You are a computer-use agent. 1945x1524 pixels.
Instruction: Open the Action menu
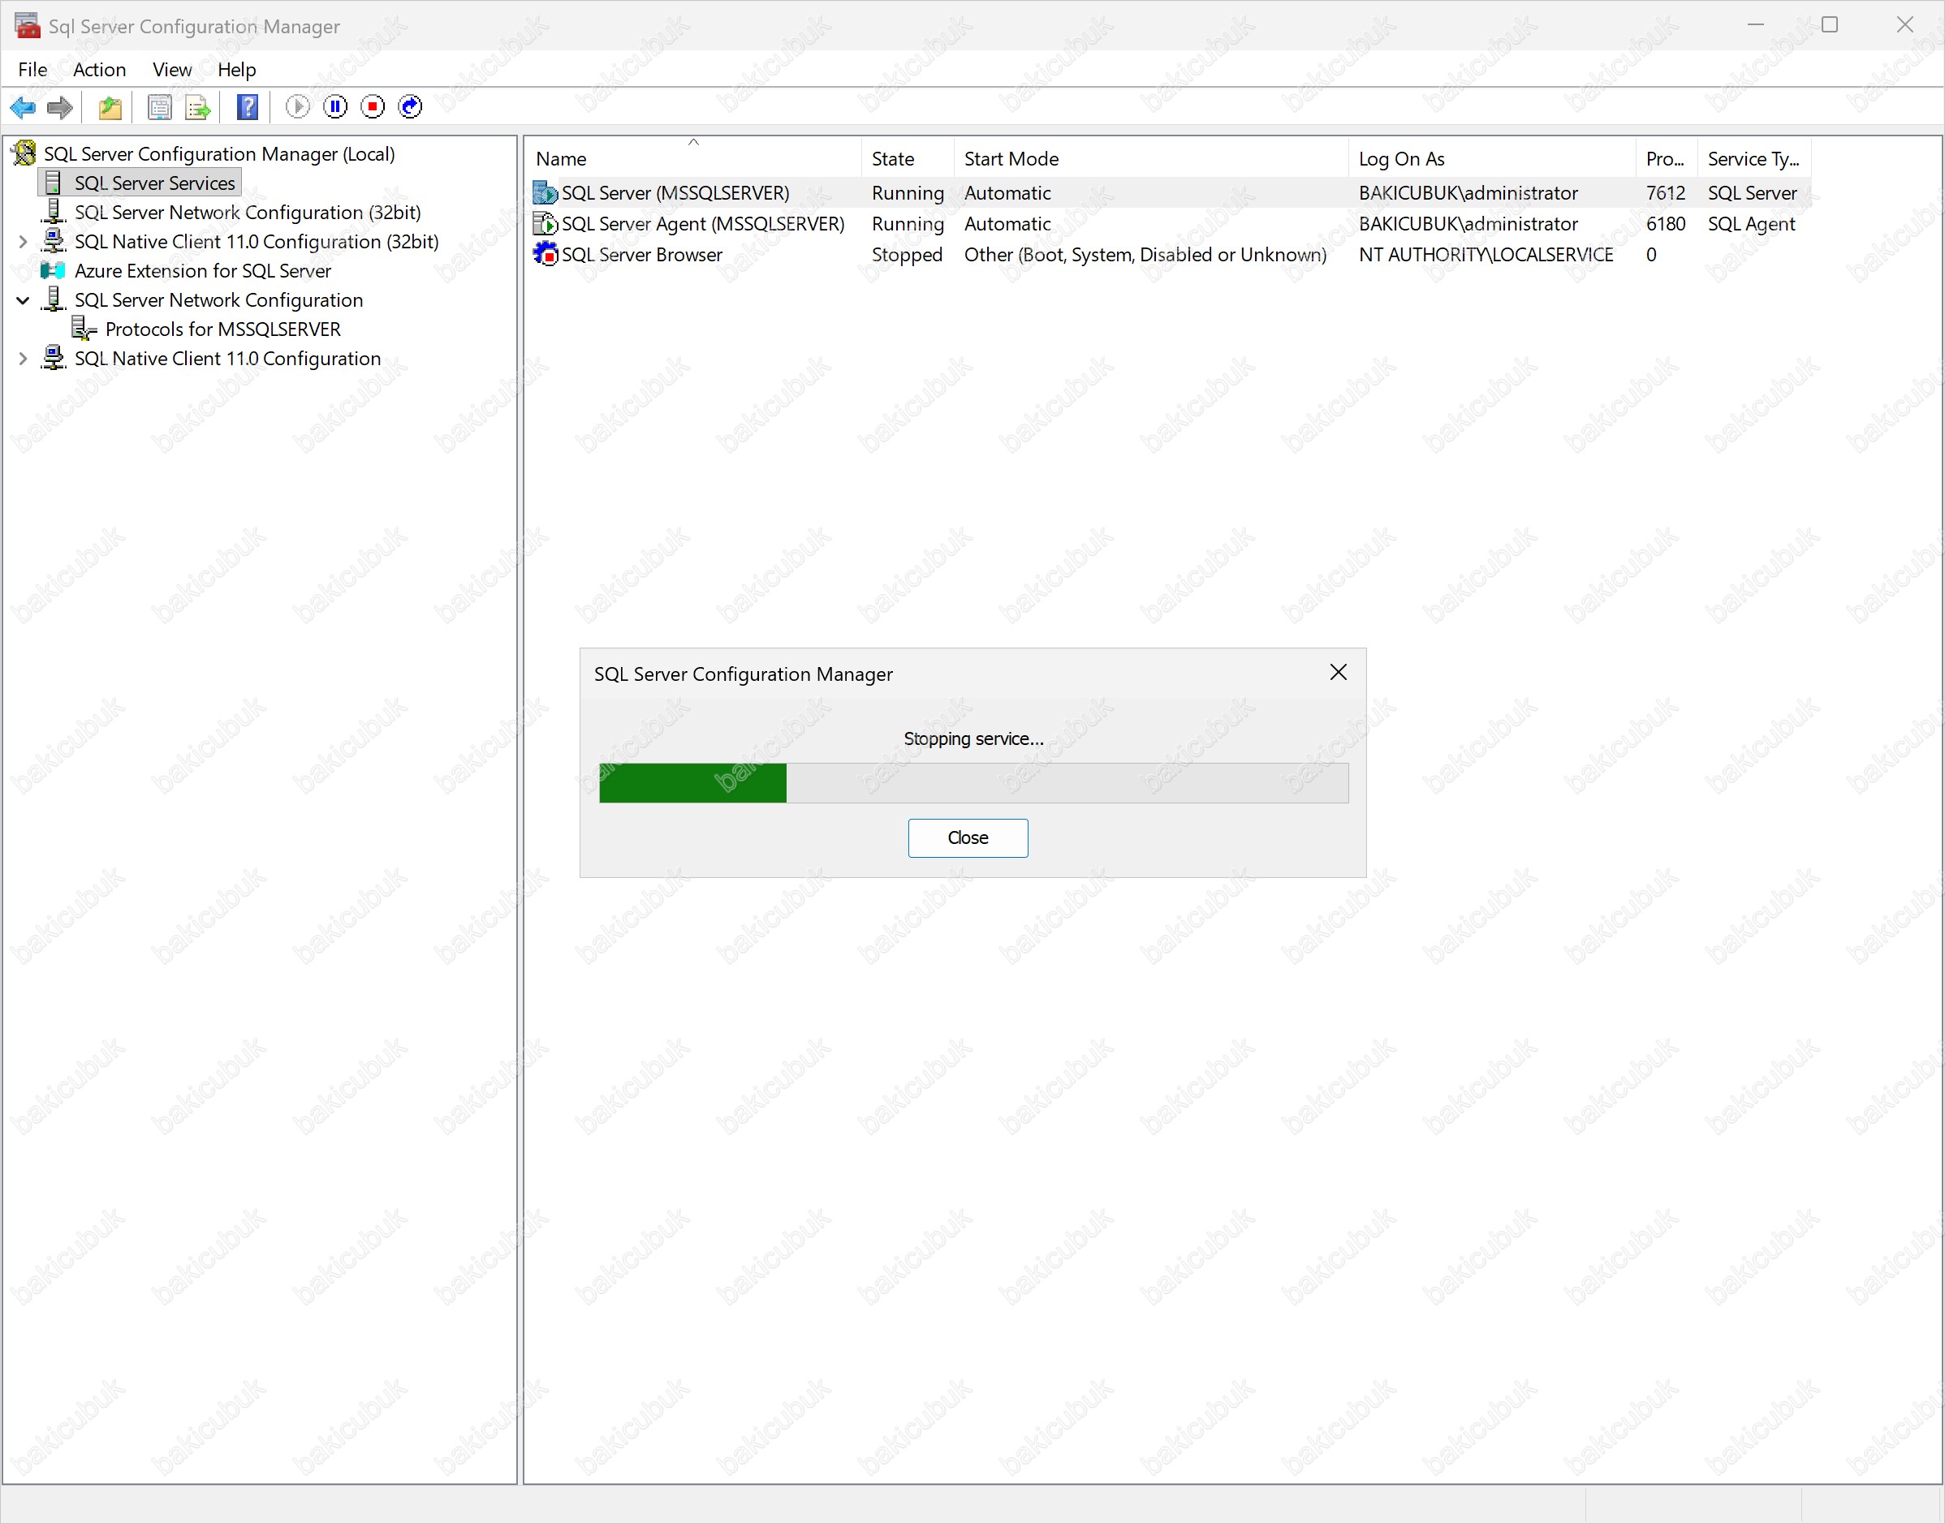[99, 70]
